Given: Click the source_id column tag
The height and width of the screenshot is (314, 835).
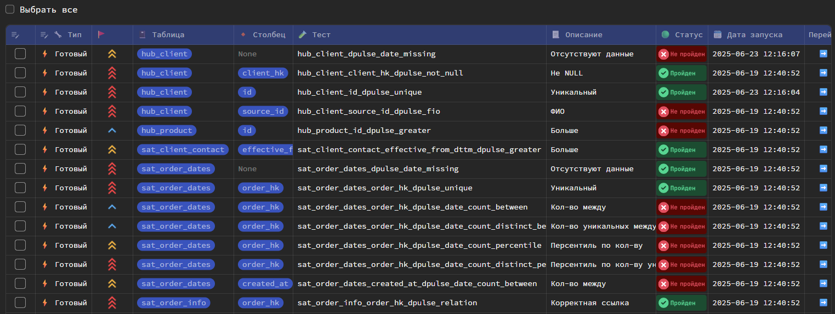Looking at the screenshot, I should pyautogui.click(x=263, y=111).
